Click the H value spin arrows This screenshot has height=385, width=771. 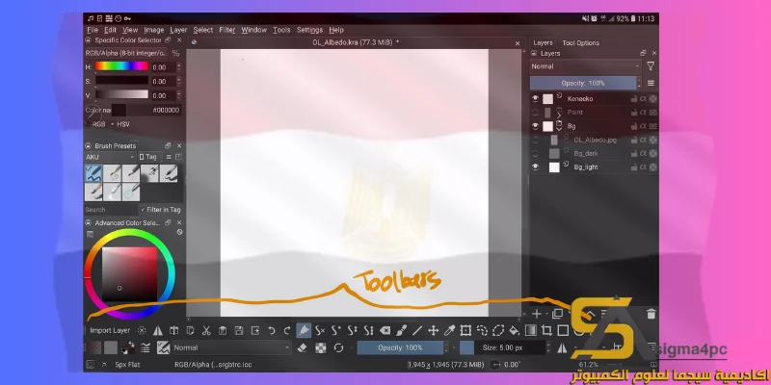(178, 66)
